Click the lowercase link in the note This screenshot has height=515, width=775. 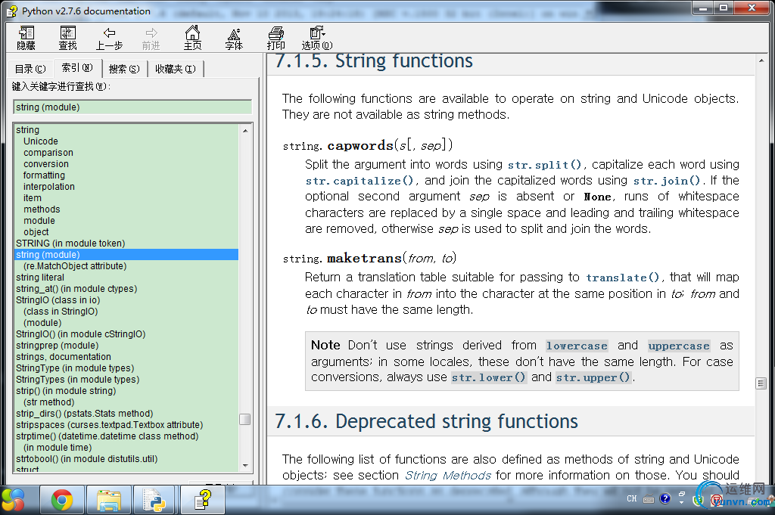pyautogui.click(x=577, y=346)
